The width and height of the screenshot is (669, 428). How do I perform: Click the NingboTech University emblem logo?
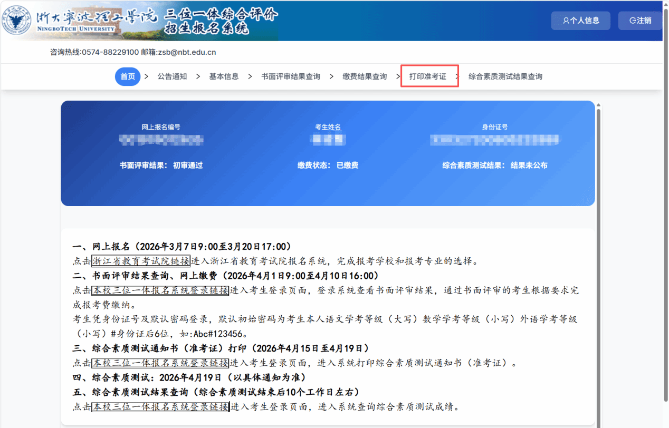(16, 20)
